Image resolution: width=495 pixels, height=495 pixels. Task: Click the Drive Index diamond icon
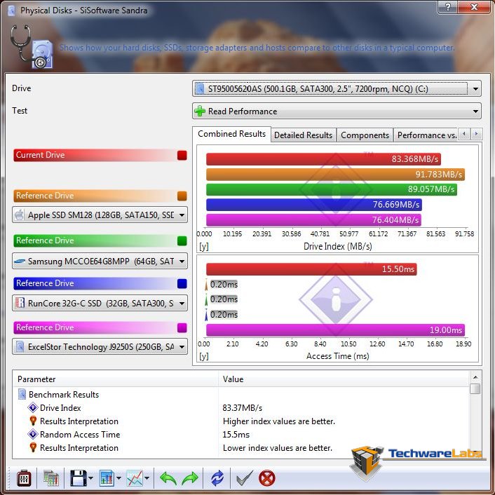[33, 407]
